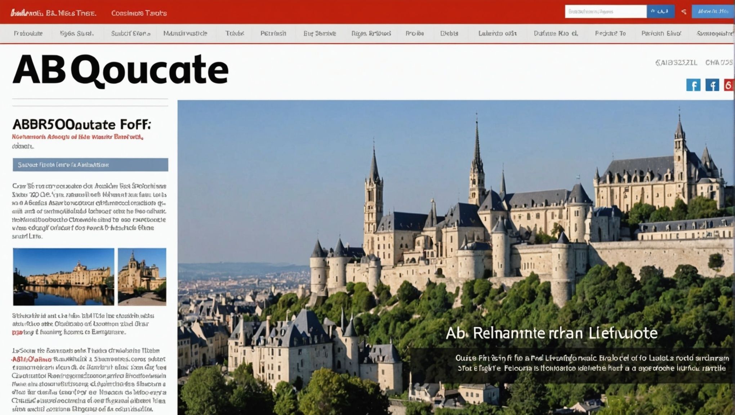Open the 'Rigas Srfidod' navigation item
The image size is (735, 415).
pos(371,34)
